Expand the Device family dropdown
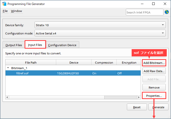 coord(100,25)
